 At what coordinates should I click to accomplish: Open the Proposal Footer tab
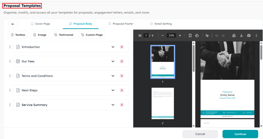coord(121,24)
